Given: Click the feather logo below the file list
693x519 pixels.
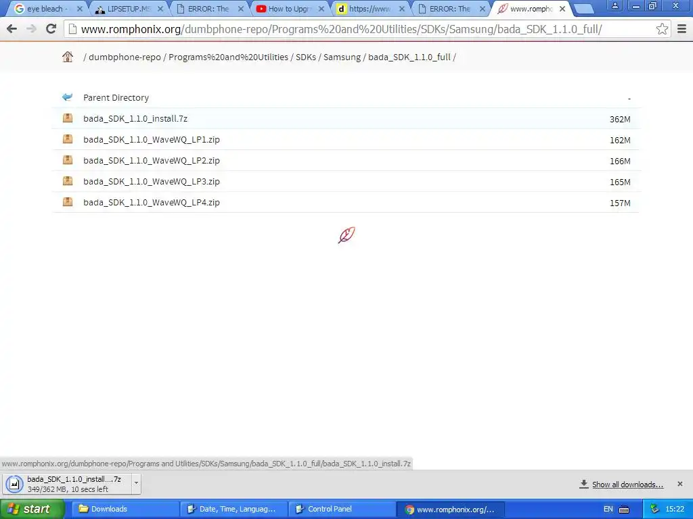Looking at the screenshot, I should [346, 234].
